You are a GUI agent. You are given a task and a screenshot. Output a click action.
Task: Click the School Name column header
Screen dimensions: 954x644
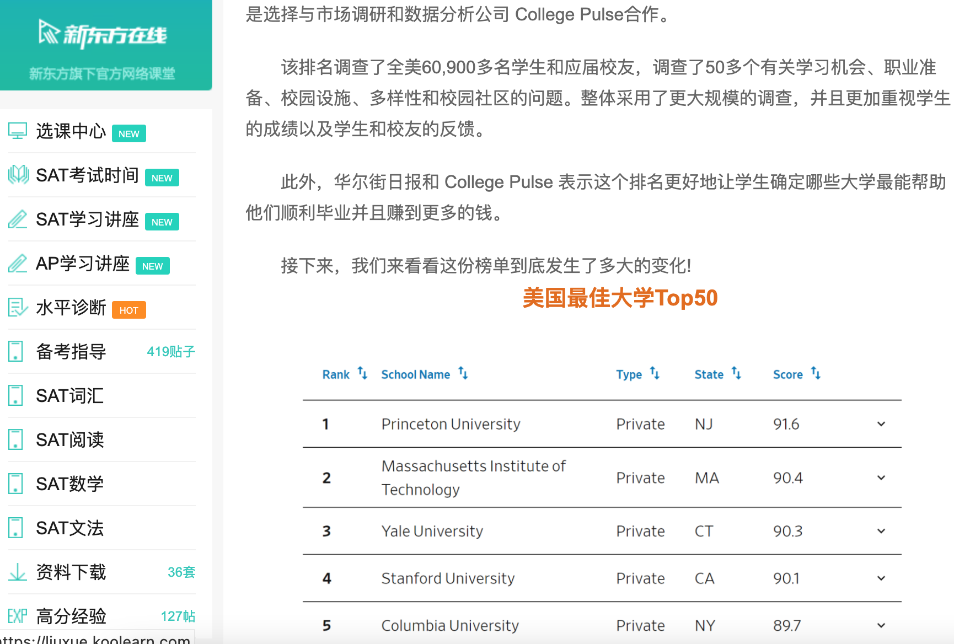[416, 374]
